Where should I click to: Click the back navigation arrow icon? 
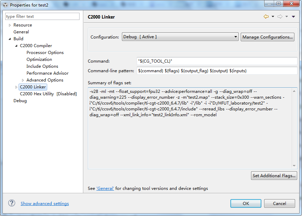(266, 17)
